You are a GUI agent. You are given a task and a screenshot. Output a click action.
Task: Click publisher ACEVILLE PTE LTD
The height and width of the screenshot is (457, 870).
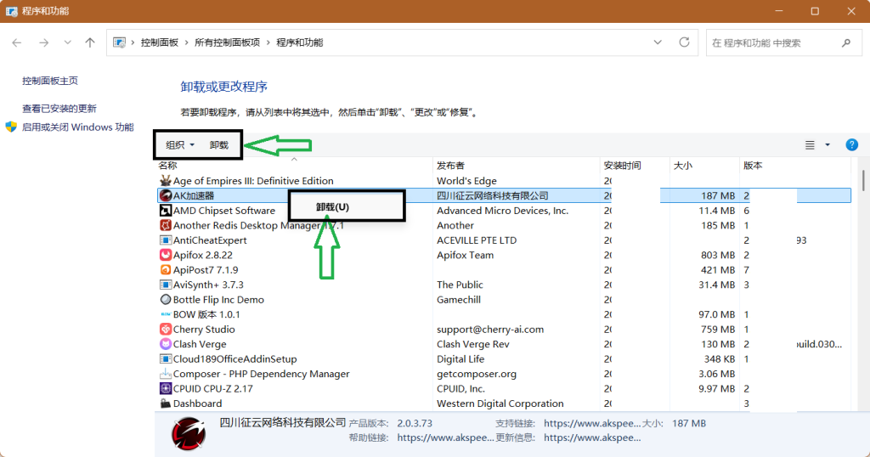477,240
